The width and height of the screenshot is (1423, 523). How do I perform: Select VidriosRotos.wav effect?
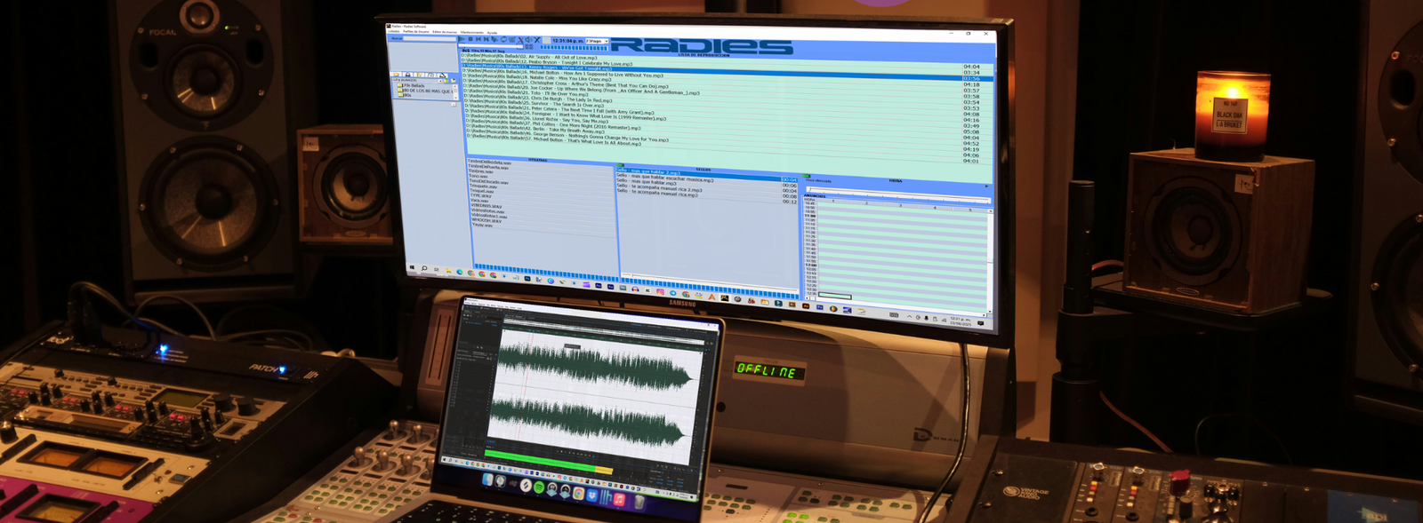487,210
